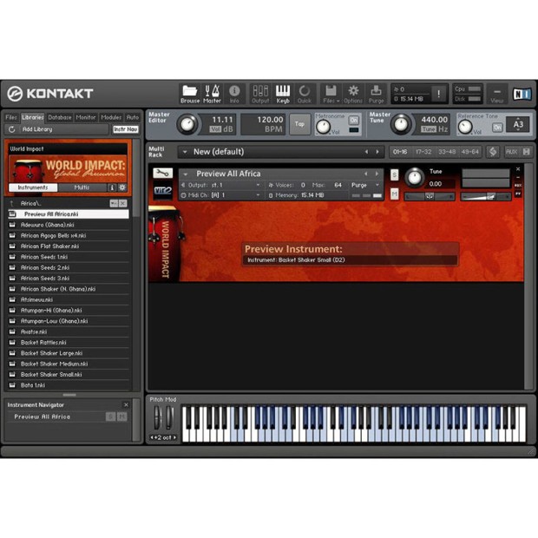Toggle the Keyb keyboard icon
Viewport: 538px width, 538px height.
point(283,94)
